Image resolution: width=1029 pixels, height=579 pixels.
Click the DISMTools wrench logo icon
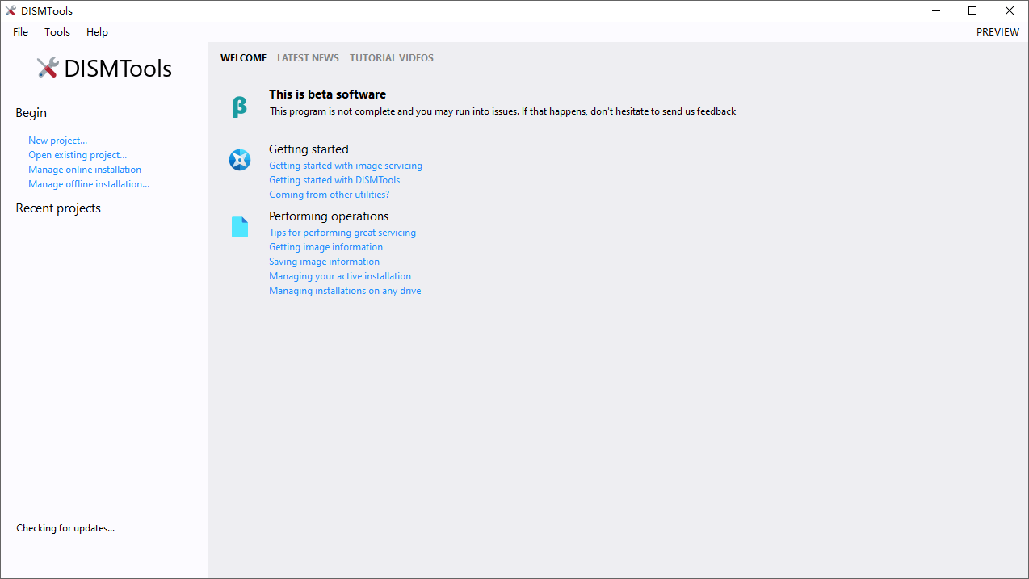pos(48,69)
